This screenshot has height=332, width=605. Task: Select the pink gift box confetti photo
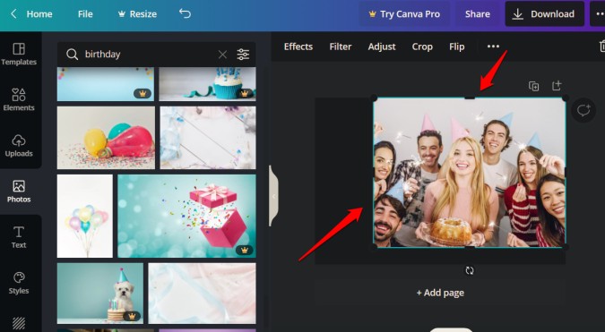(186, 216)
